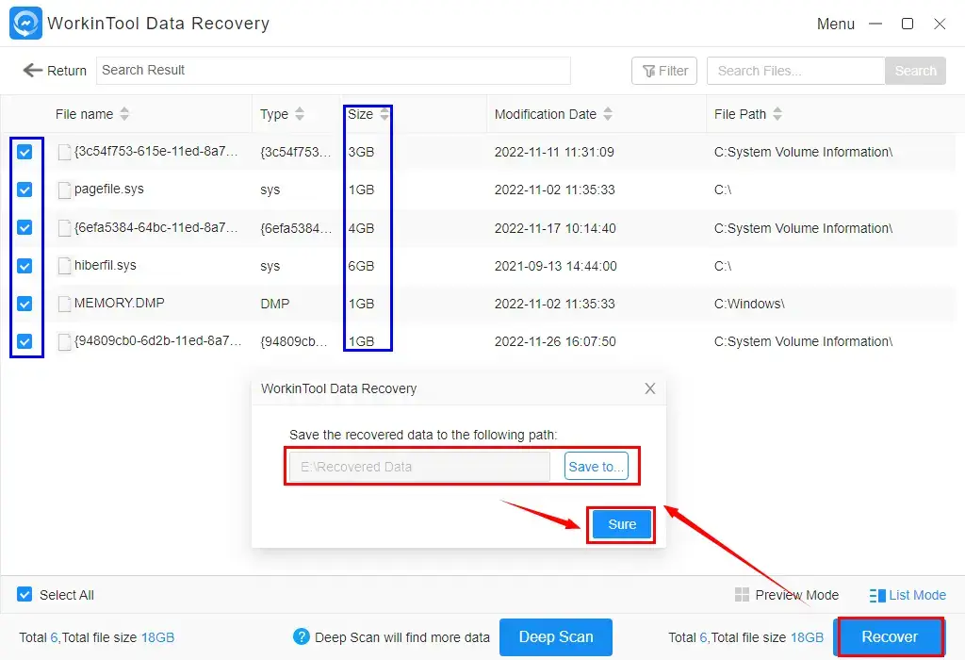Close the save path dialog
This screenshot has height=660, width=965.
(x=650, y=388)
